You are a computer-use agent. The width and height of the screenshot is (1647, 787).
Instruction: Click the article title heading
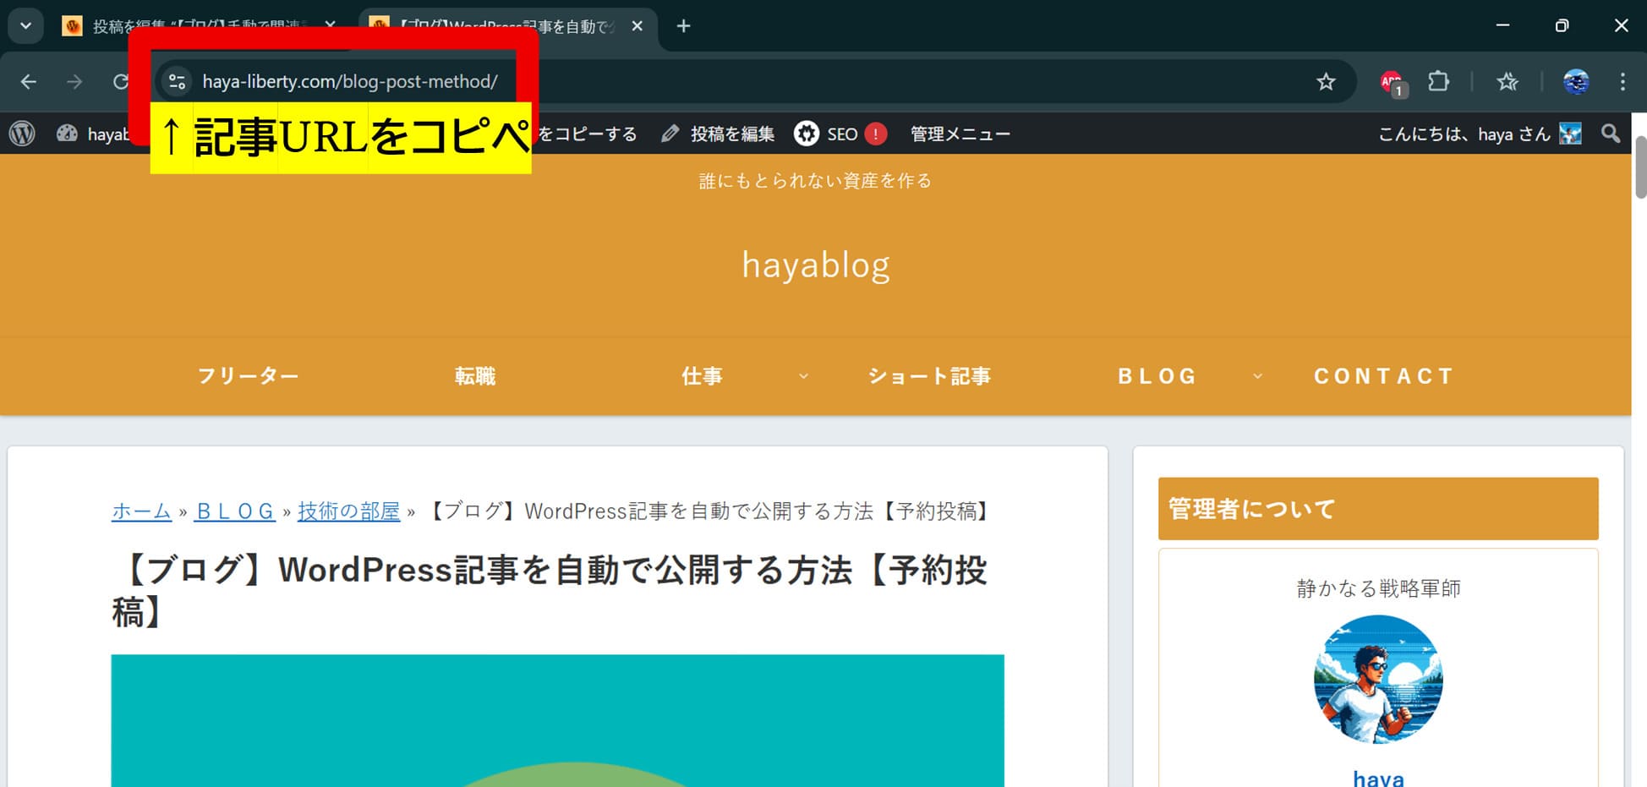pos(550,591)
